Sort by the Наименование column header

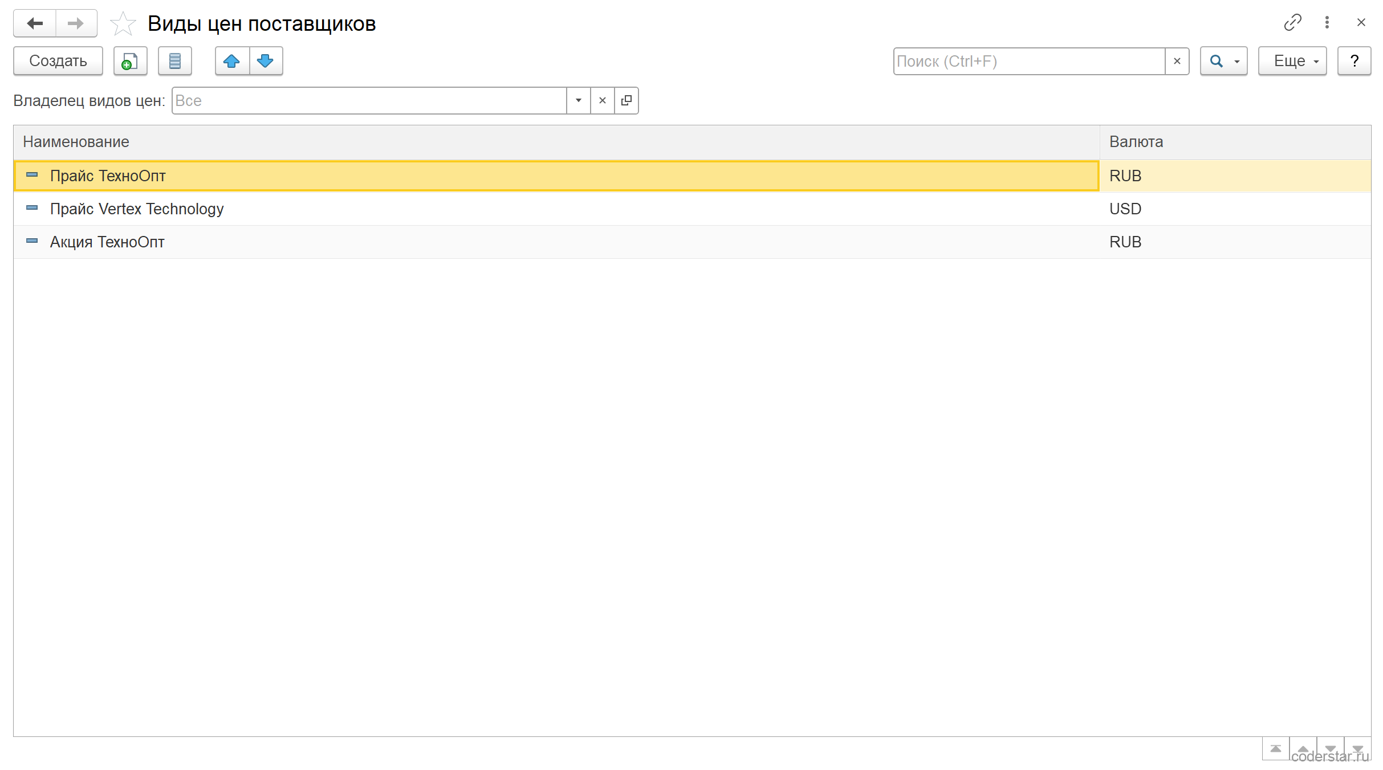pyautogui.click(x=556, y=142)
